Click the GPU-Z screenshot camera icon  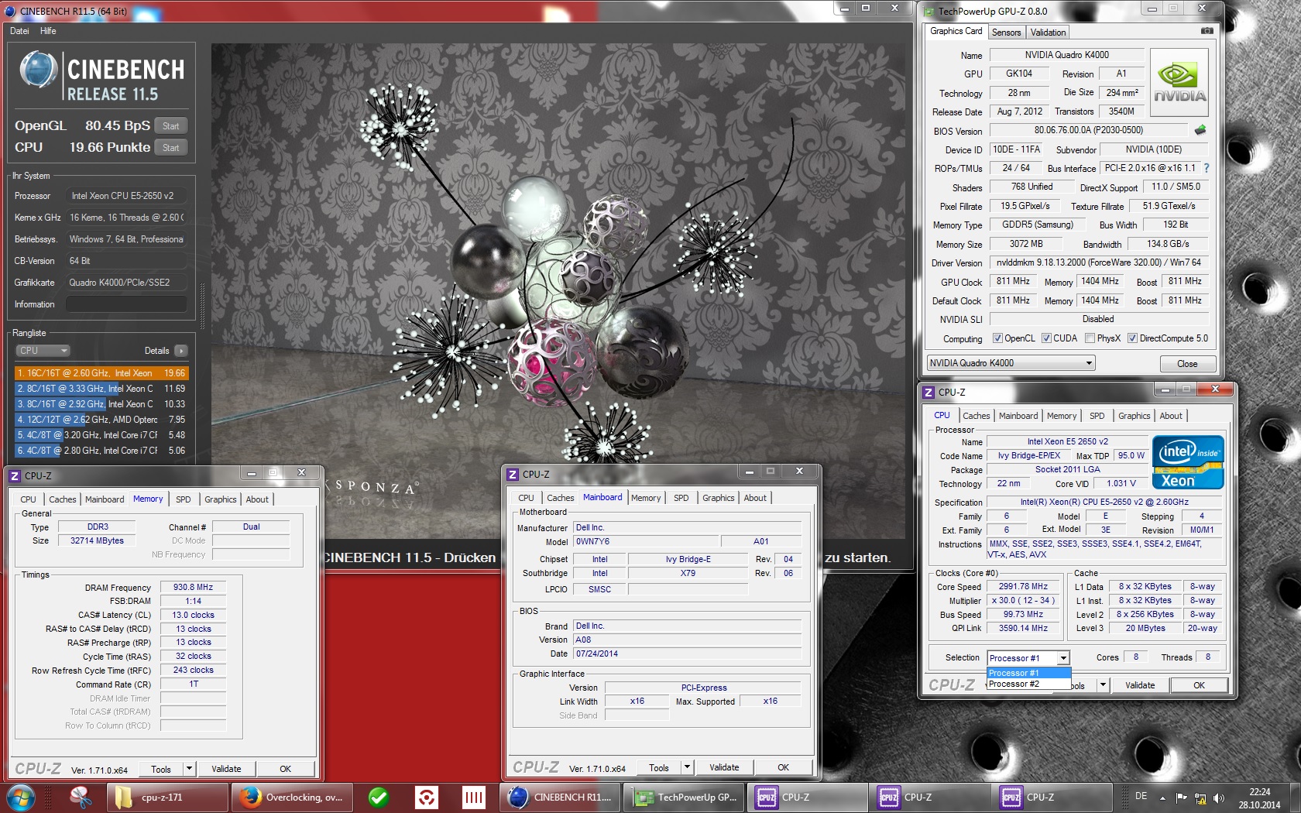point(1207,31)
